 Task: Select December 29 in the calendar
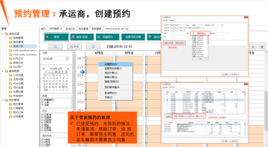tap(63, 87)
